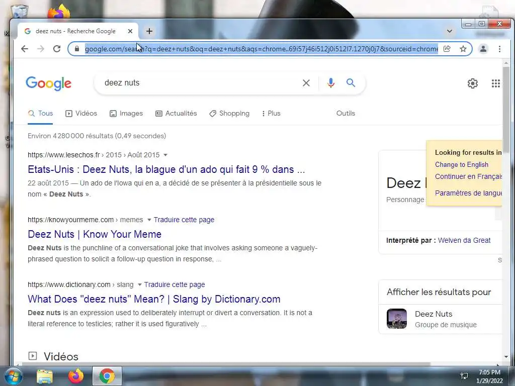This screenshot has height=386, width=515.
Task: Click 'Deez Nuts' Groupe de musique entry
Action: point(446,319)
